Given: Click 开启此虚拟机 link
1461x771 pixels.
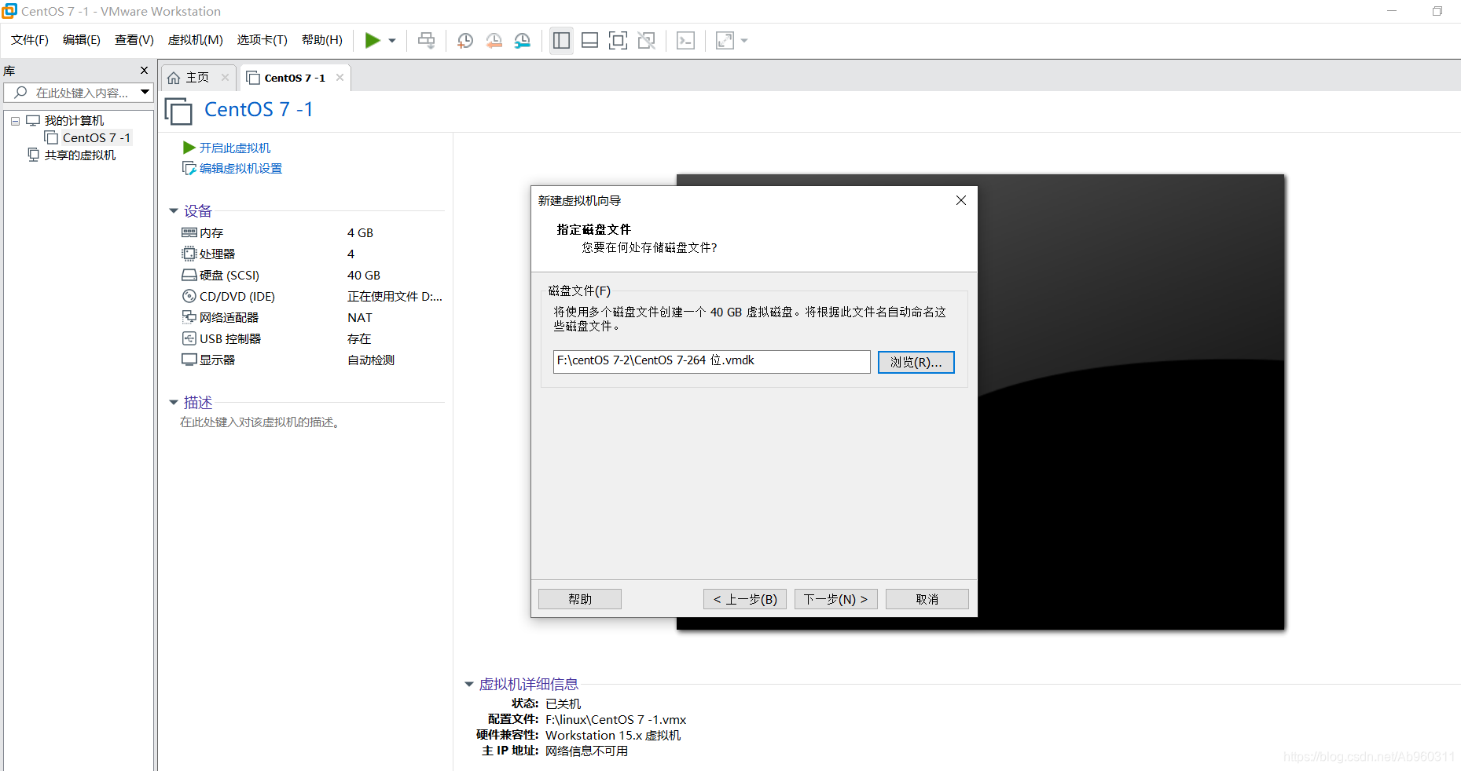Looking at the screenshot, I should [x=234, y=148].
